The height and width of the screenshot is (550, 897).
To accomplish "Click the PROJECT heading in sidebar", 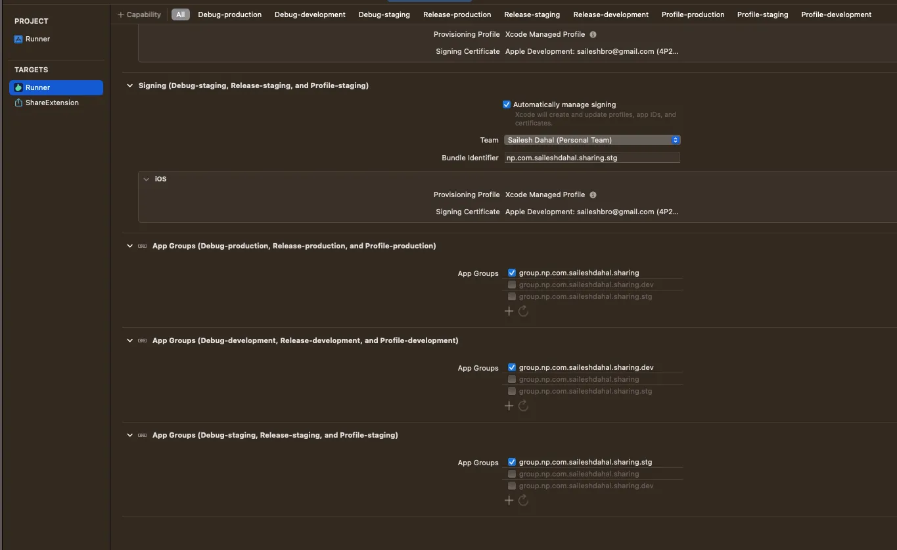I will [32, 21].
